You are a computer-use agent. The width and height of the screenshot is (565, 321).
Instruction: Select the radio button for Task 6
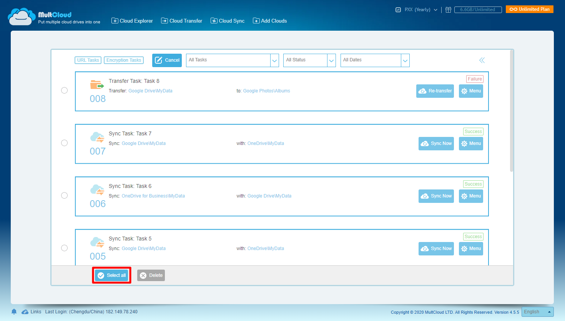coord(64,195)
